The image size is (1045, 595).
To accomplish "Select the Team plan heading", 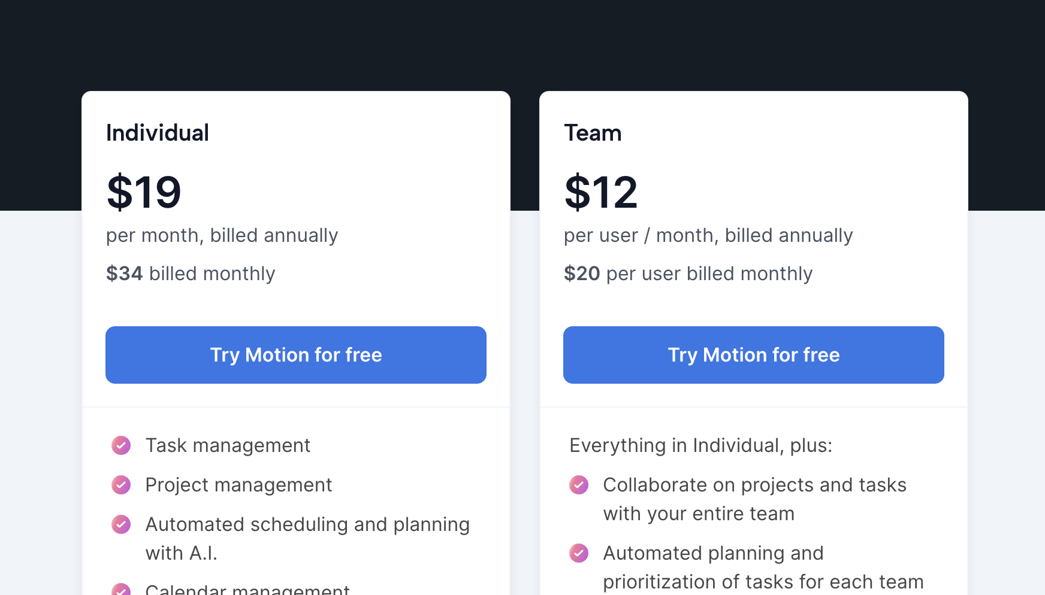I will click(x=593, y=133).
